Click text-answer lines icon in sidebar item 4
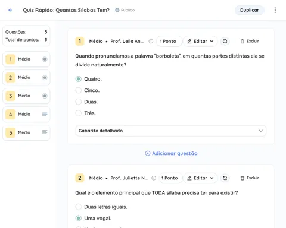 pos(45,113)
